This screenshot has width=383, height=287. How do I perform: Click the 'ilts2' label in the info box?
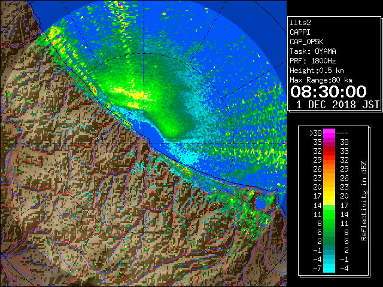300,23
